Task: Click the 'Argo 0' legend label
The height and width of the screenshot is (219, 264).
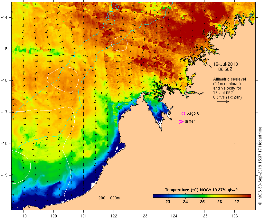Action: point(193,113)
